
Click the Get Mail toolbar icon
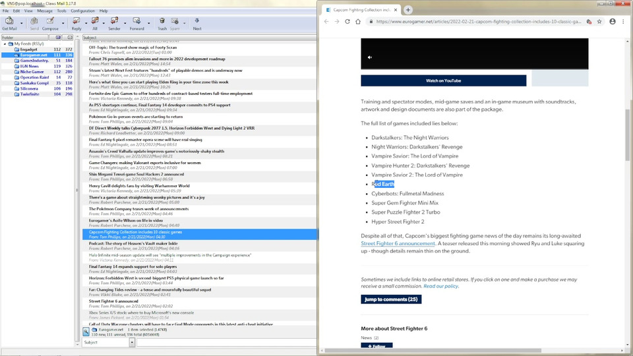9,21
